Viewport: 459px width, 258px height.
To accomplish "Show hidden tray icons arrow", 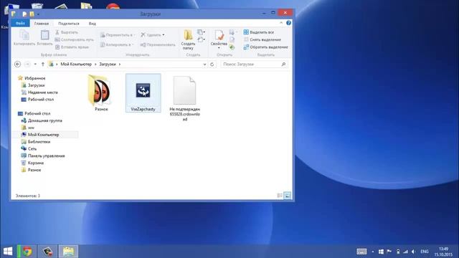I will pos(373,252).
